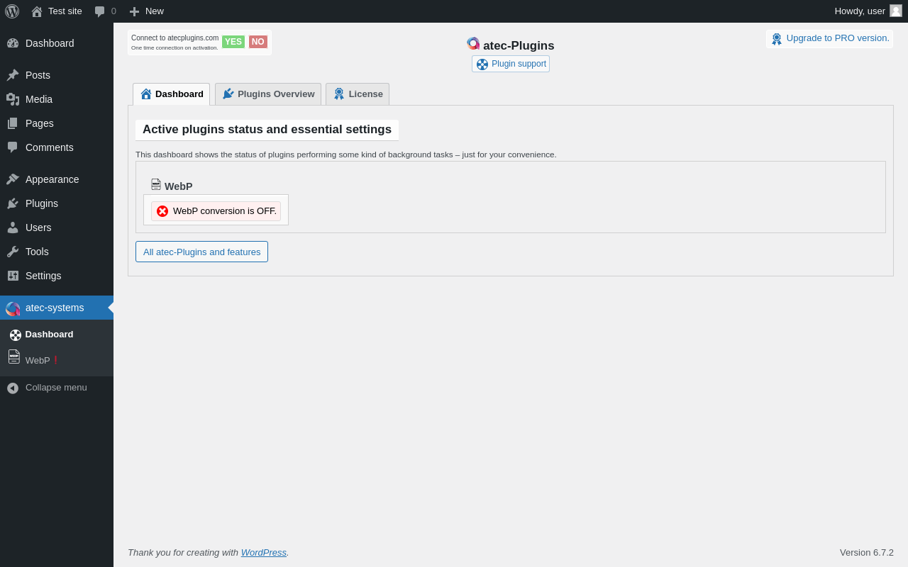Click the New content plus icon
The width and height of the screenshot is (908, 567).
tap(134, 11)
